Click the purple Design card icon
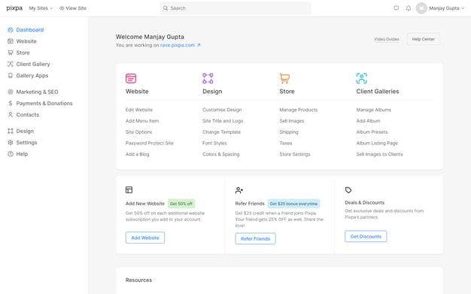Image resolution: width=471 pixels, height=294 pixels. click(x=208, y=78)
